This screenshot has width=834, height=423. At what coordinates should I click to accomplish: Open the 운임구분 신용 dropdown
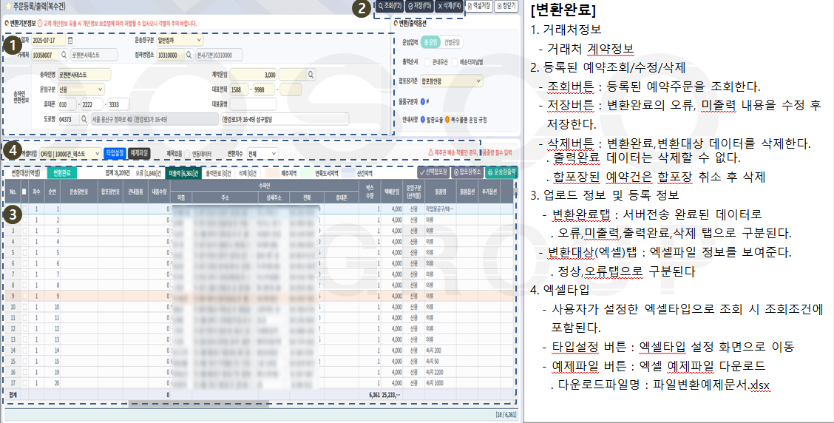[81, 89]
